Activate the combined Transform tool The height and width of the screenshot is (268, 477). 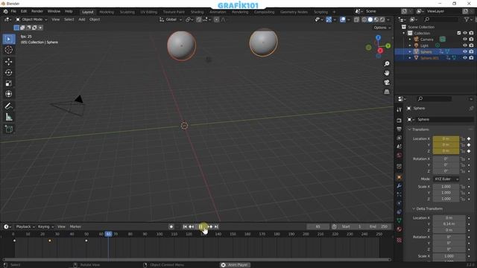pyautogui.click(x=8, y=94)
